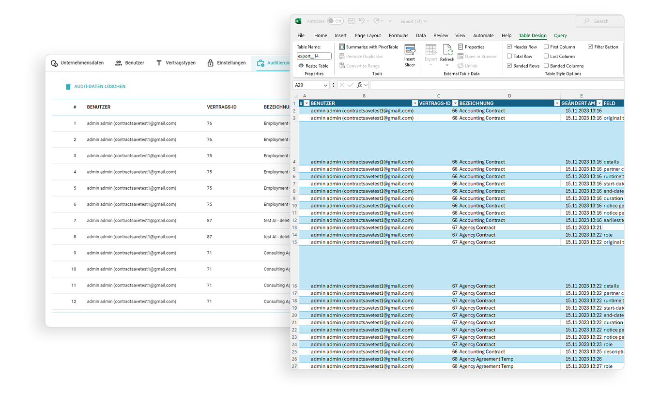Expand the Refresh button dropdown arrow

click(447, 65)
